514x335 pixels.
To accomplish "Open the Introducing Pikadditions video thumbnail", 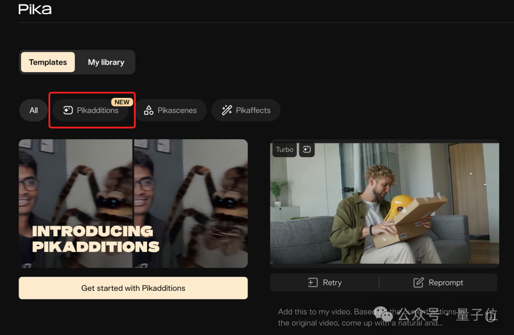I will coord(133,203).
